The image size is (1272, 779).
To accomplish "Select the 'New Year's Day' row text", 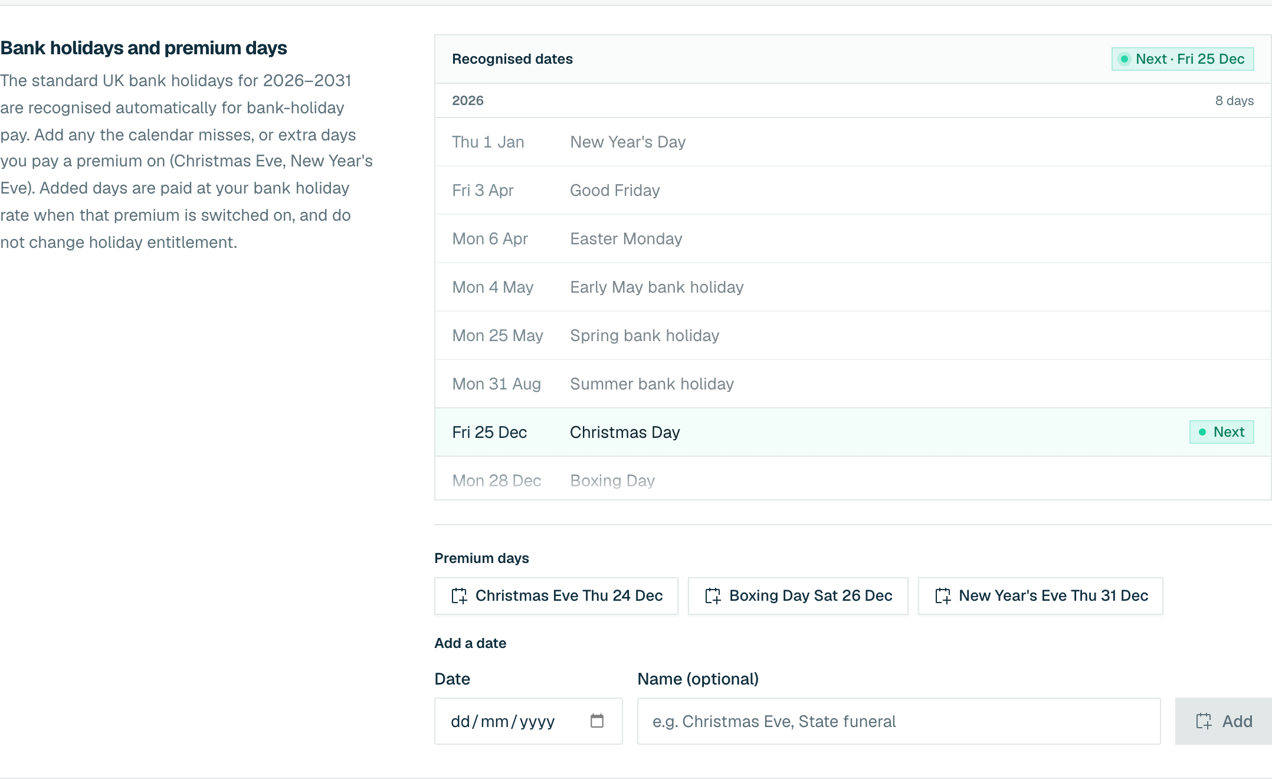I will (628, 142).
